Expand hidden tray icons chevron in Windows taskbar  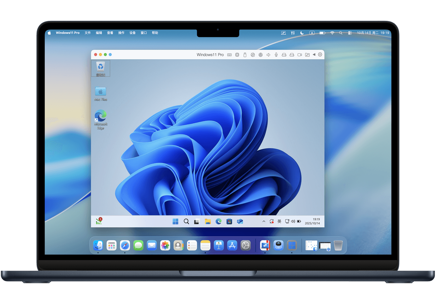click(264, 221)
